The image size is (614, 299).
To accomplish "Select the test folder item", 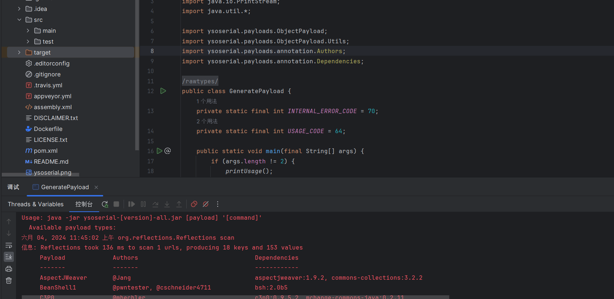I will click(44, 41).
